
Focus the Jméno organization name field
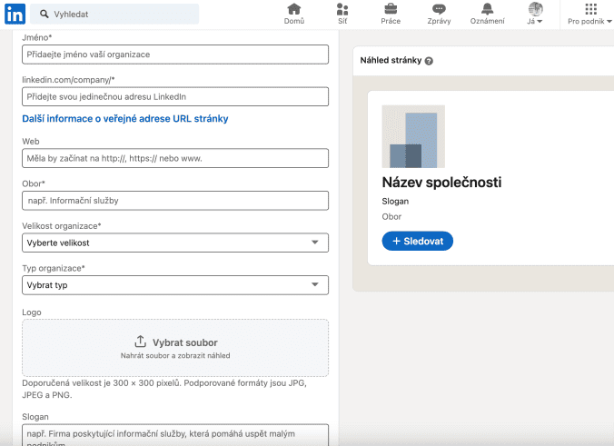pos(175,55)
